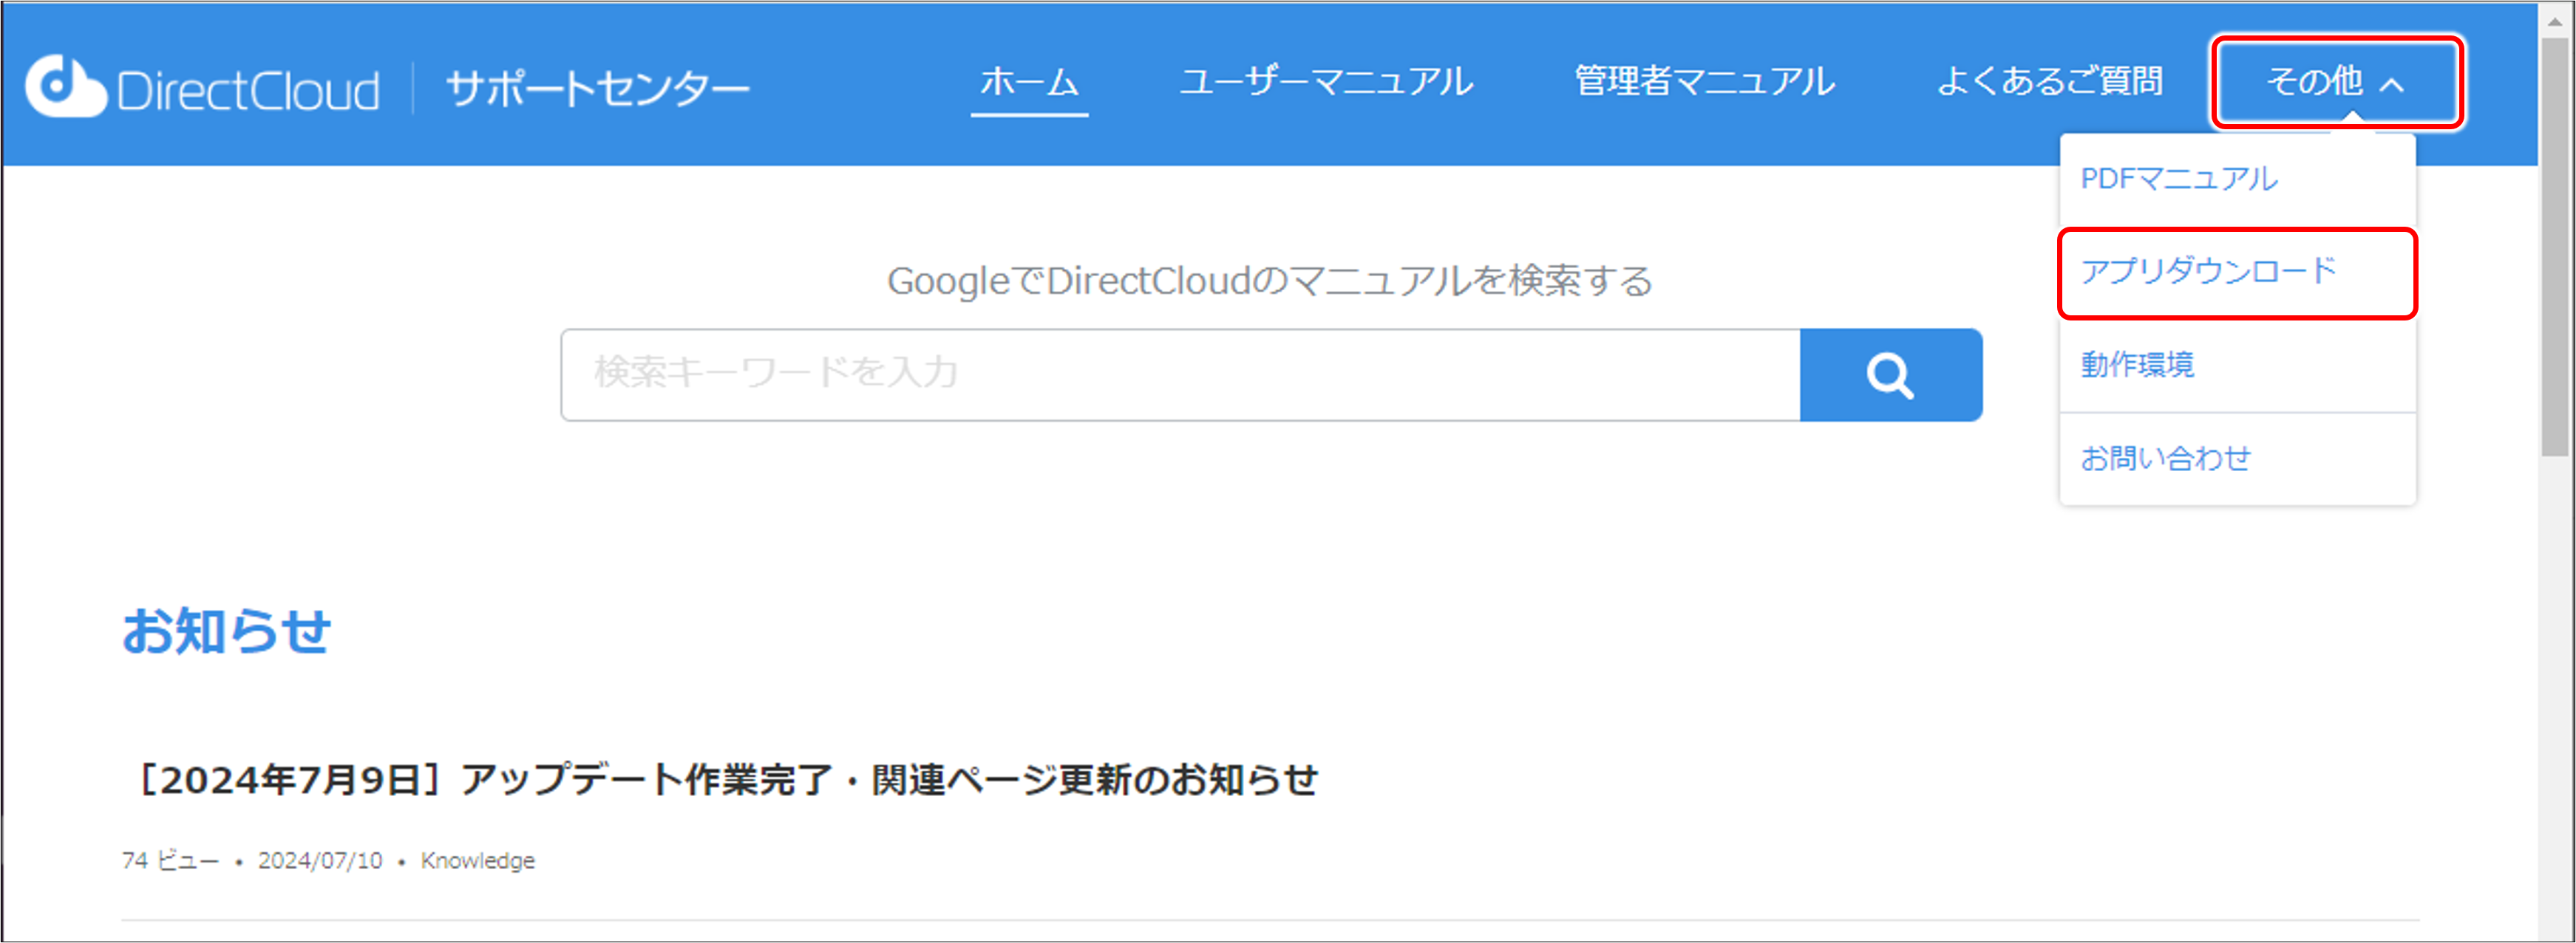Select PDFマニュアル from the dropdown

[2180, 179]
